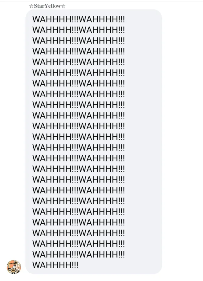Click the word Star in the username
The image size is (203, 281).
point(39,6)
